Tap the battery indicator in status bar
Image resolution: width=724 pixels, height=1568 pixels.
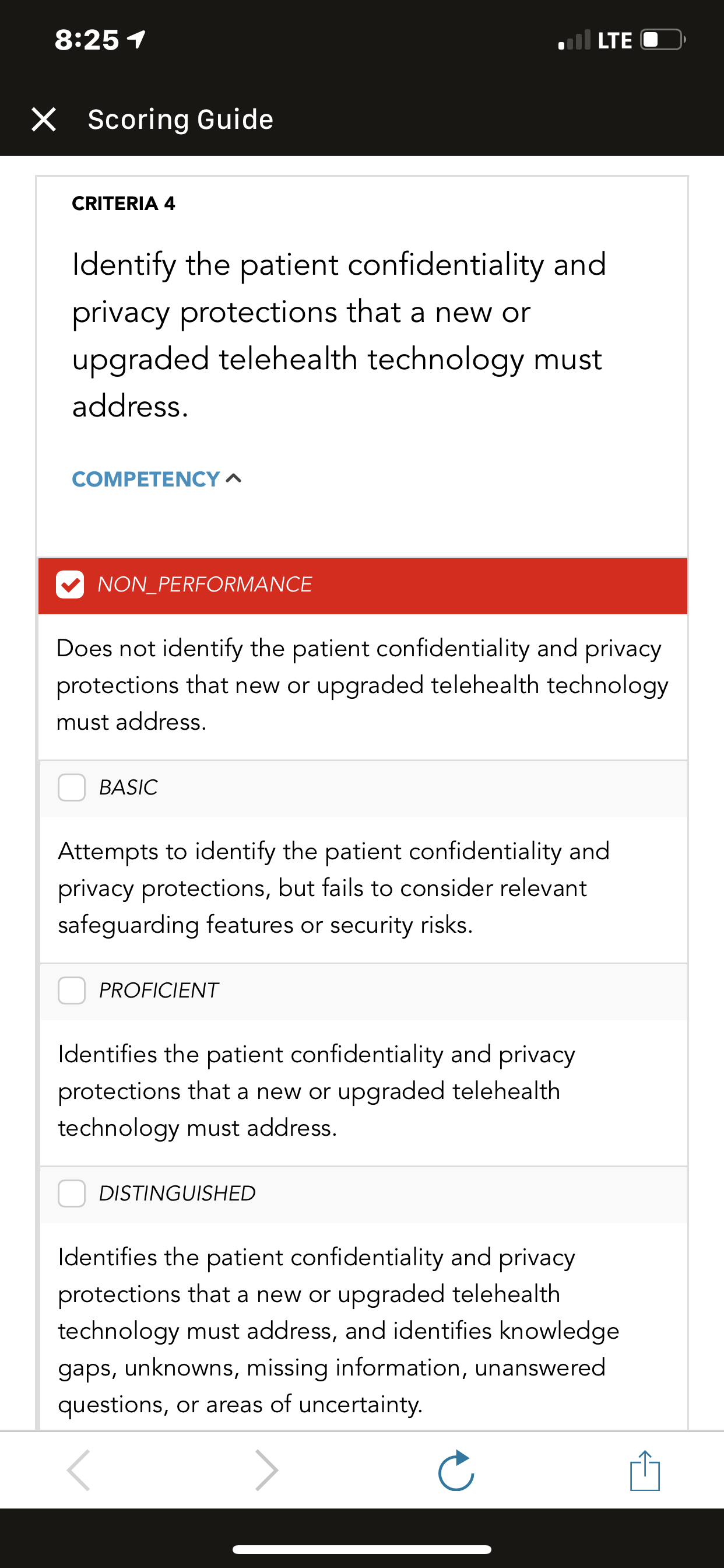(x=663, y=40)
